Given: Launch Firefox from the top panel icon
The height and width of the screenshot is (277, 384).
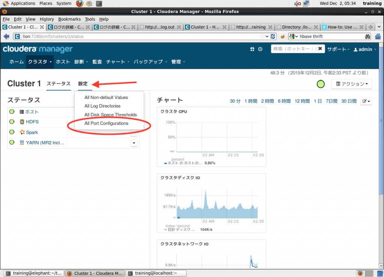Looking at the screenshot, I should pos(79,3).
